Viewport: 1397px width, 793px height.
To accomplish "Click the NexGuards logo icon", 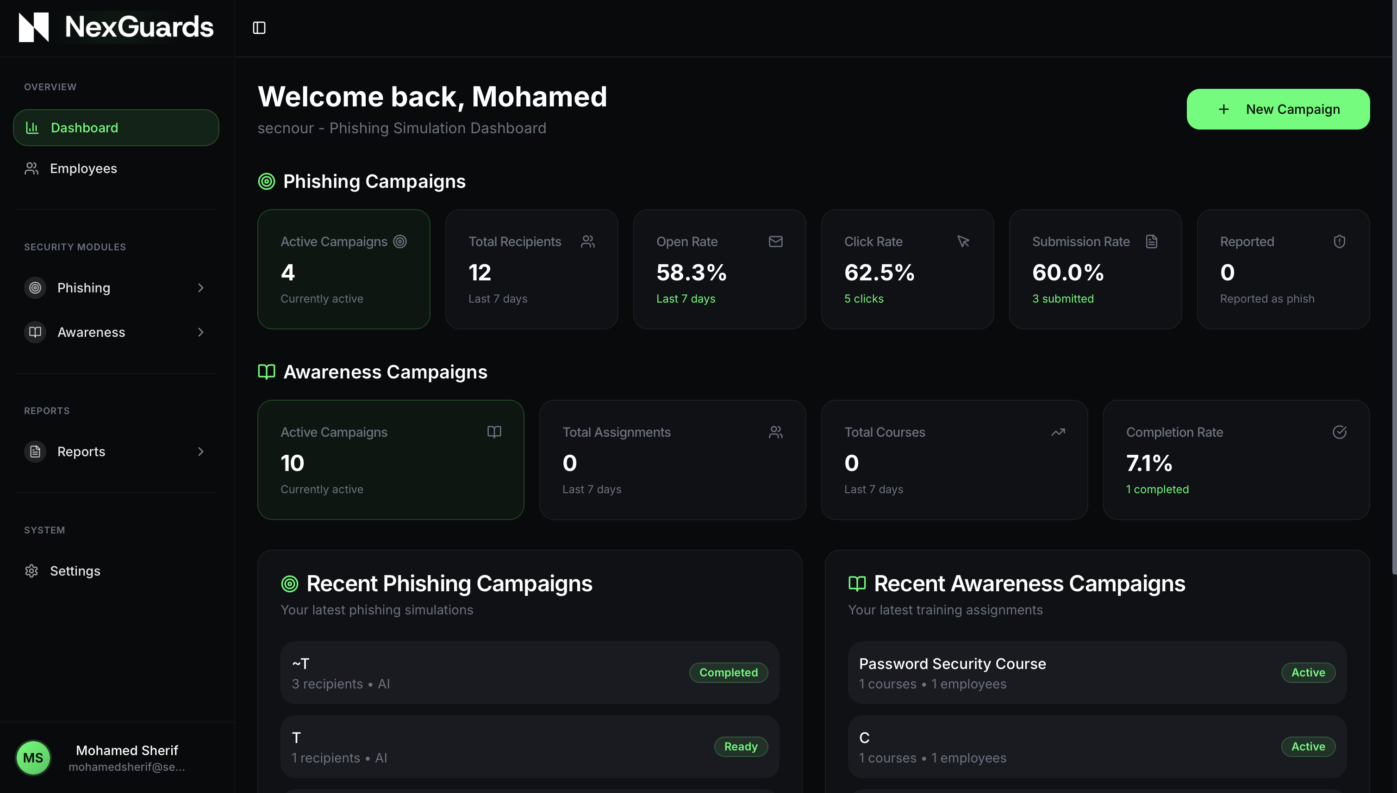I will 34,27.
